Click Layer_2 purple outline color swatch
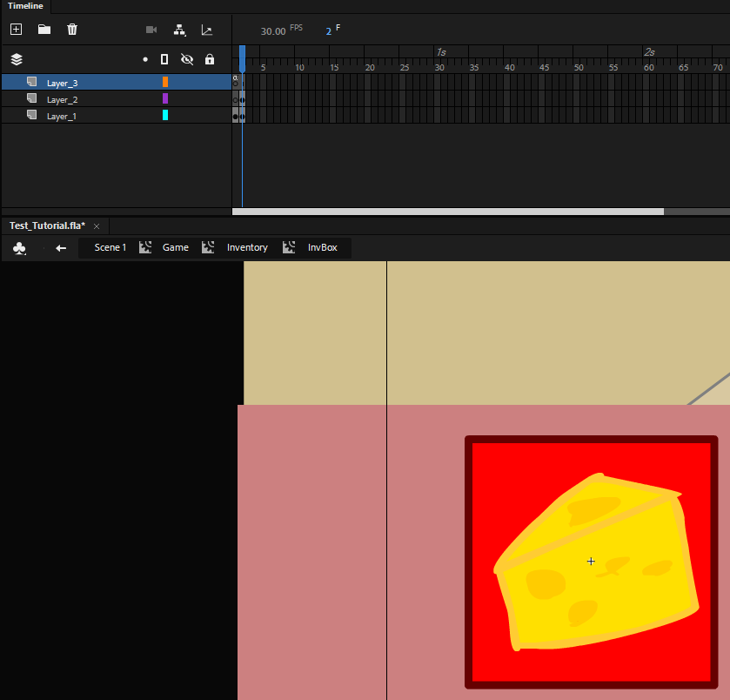This screenshot has width=730, height=700. tap(164, 98)
